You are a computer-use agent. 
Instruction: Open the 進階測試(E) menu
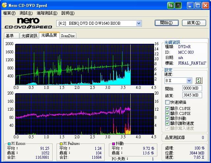[x=47, y=13]
